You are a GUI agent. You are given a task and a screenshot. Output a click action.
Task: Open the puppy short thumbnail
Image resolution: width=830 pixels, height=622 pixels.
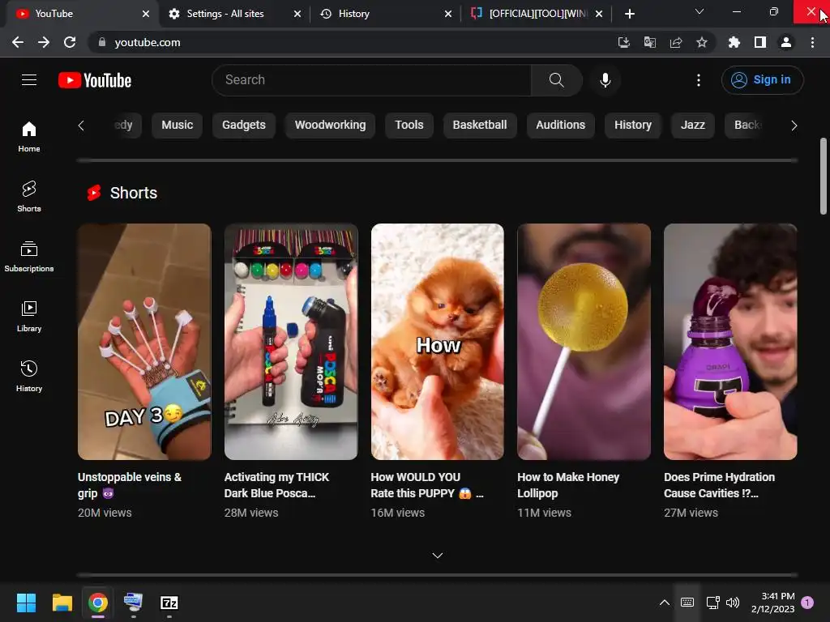tap(437, 342)
